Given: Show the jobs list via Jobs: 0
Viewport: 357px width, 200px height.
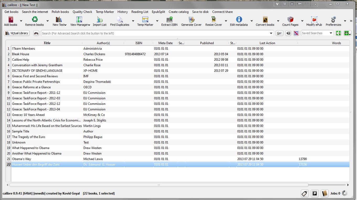Looking at the screenshot, I should tap(335, 193).
